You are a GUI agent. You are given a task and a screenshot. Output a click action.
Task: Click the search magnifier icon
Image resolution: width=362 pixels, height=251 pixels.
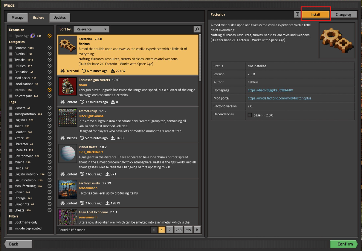[197, 29]
